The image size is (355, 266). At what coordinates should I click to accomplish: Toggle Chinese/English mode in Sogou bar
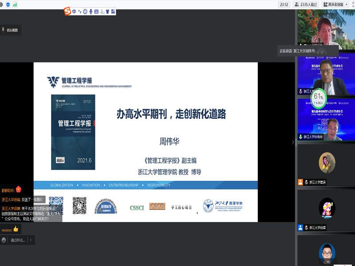(74, 12)
